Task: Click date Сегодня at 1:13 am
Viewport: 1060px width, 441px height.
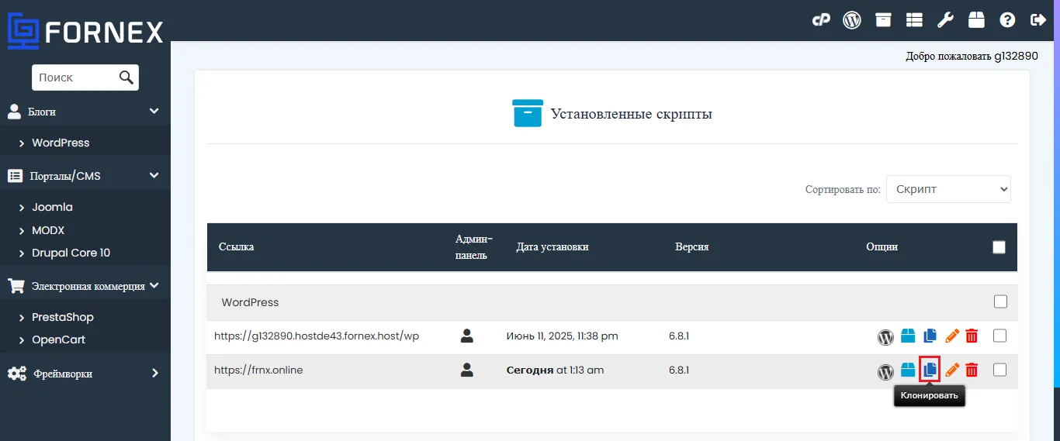Action: point(555,370)
